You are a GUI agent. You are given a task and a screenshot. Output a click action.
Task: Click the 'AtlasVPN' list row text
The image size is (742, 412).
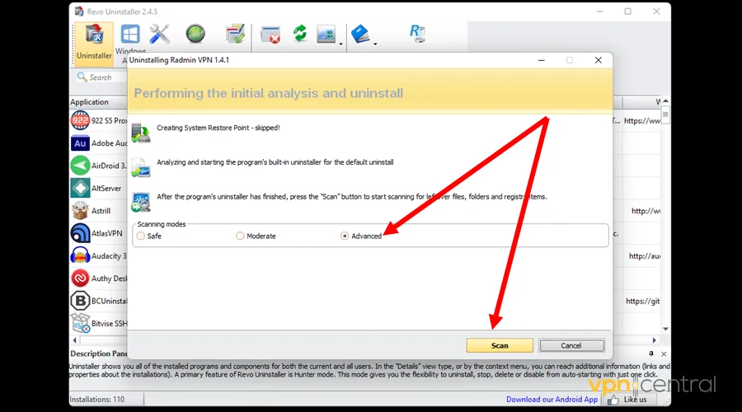pos(107,234)
